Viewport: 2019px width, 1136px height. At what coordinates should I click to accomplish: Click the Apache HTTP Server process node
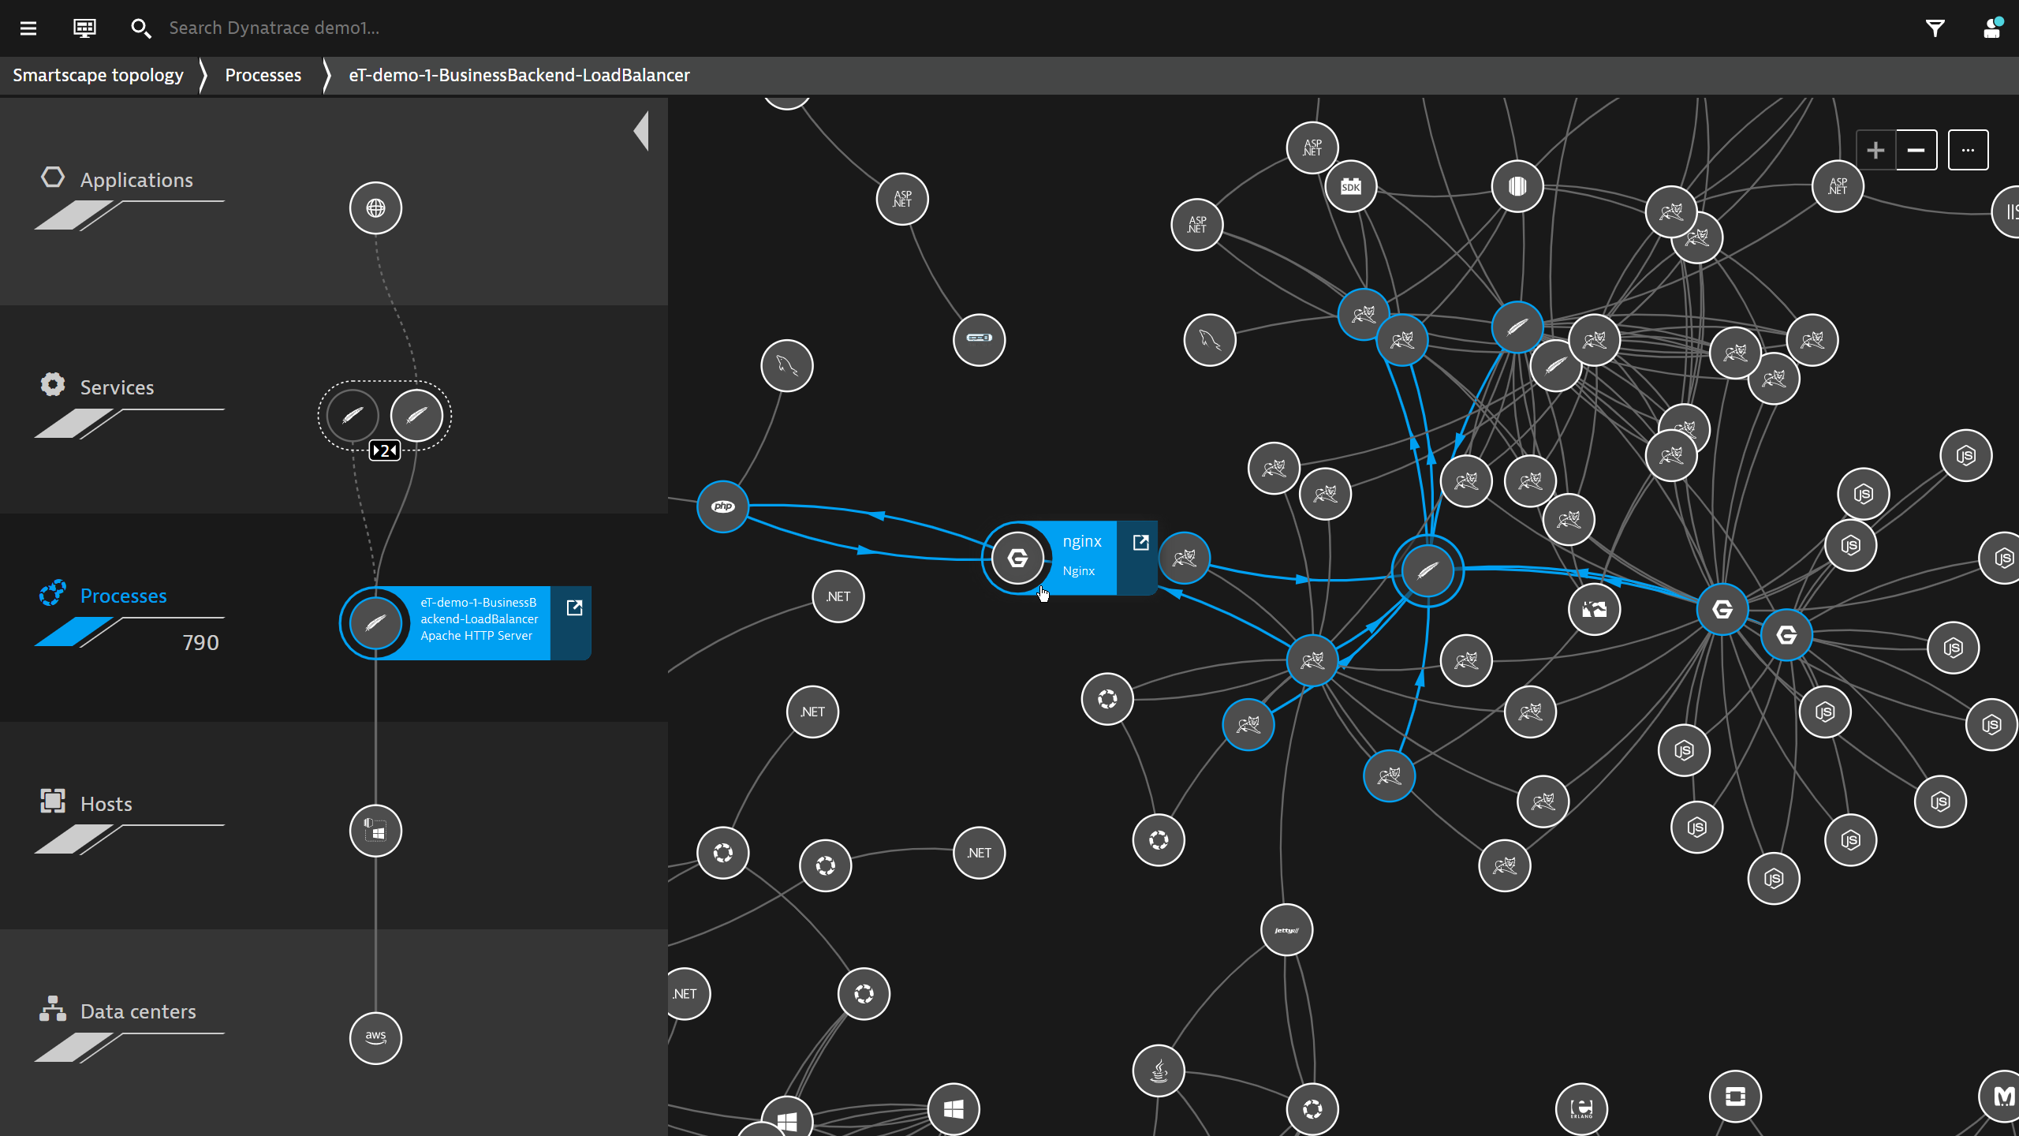pos(375,623)
